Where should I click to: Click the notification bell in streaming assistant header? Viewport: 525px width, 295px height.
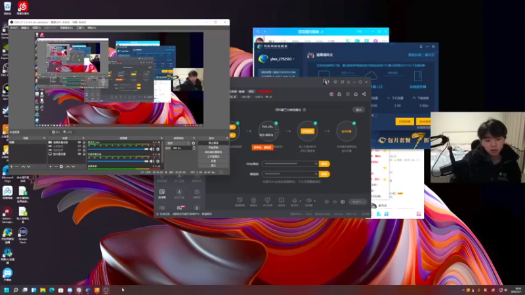[356, 94]
